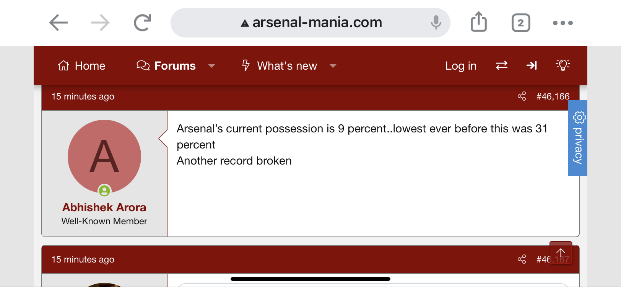Image resolution: width=621 pixels, height=287 pixels.
Task: Toggle page width with the double-arrow icon
Action: [x=502, y=65]
